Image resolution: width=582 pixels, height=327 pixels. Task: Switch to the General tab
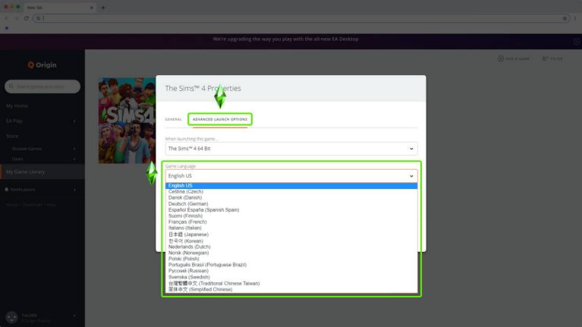click(x=173, y=119)
